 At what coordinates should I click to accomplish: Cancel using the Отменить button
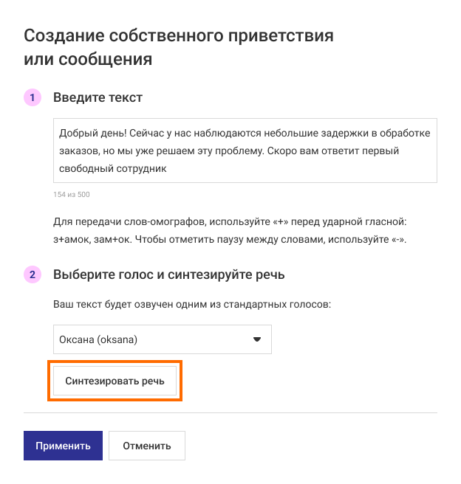[146, 446]
